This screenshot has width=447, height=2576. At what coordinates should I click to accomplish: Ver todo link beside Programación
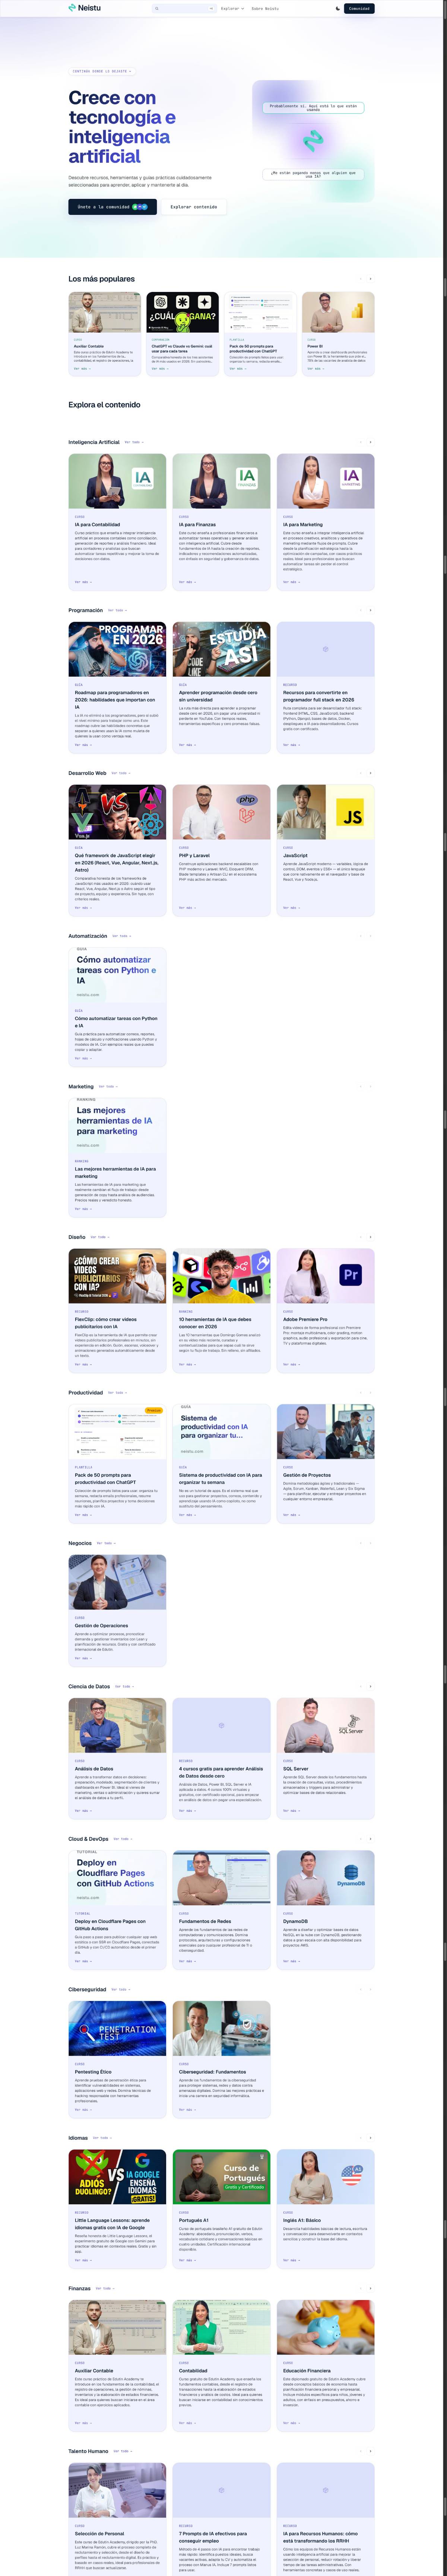[x=117, y=610]
